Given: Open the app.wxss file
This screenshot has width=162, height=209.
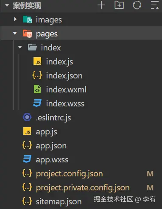Looking at the screenshot, I should [52, 160].
